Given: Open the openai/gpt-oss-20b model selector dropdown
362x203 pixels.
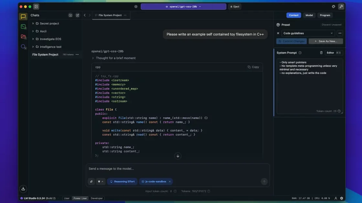Looking at the screenshot, I should (183, 6).
